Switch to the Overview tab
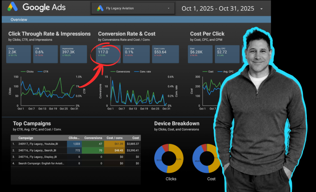 (19, 19)
